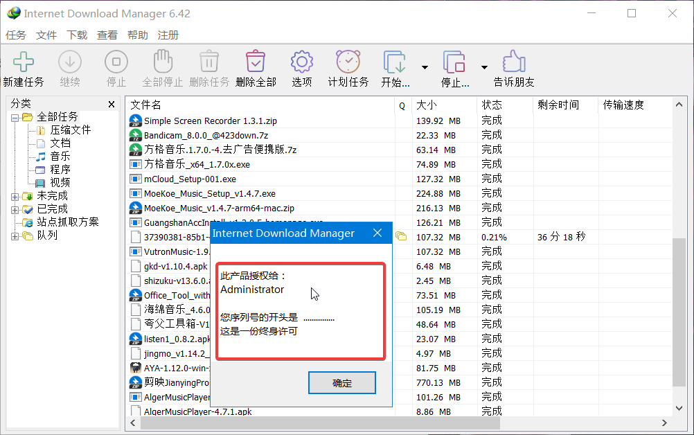Open the 下载 menu
The width and height of the screenshot is (694, 435).
pyautogui.click(x=76, y=35)
